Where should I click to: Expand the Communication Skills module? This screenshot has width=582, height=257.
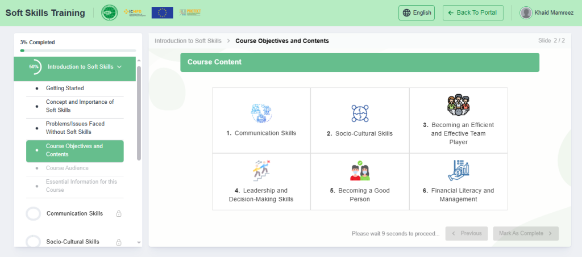pyautogui.click(x=74, y=214)
